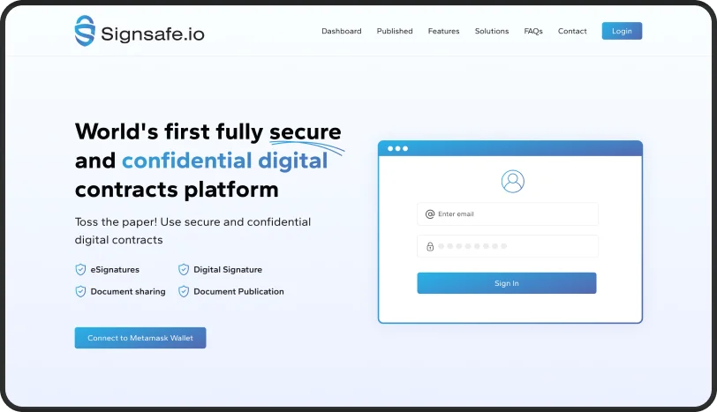Open the FAQs page link
Viewport: 717px width, 412px height.
click(533, 31)
